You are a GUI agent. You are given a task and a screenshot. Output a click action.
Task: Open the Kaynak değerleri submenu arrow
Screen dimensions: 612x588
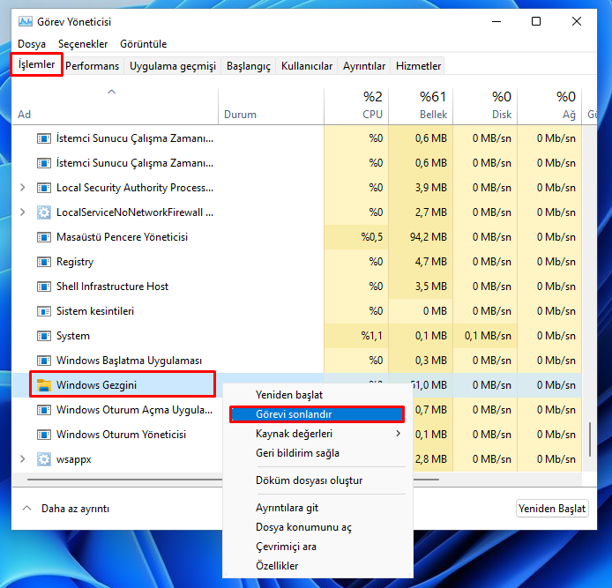pos(398,434)
